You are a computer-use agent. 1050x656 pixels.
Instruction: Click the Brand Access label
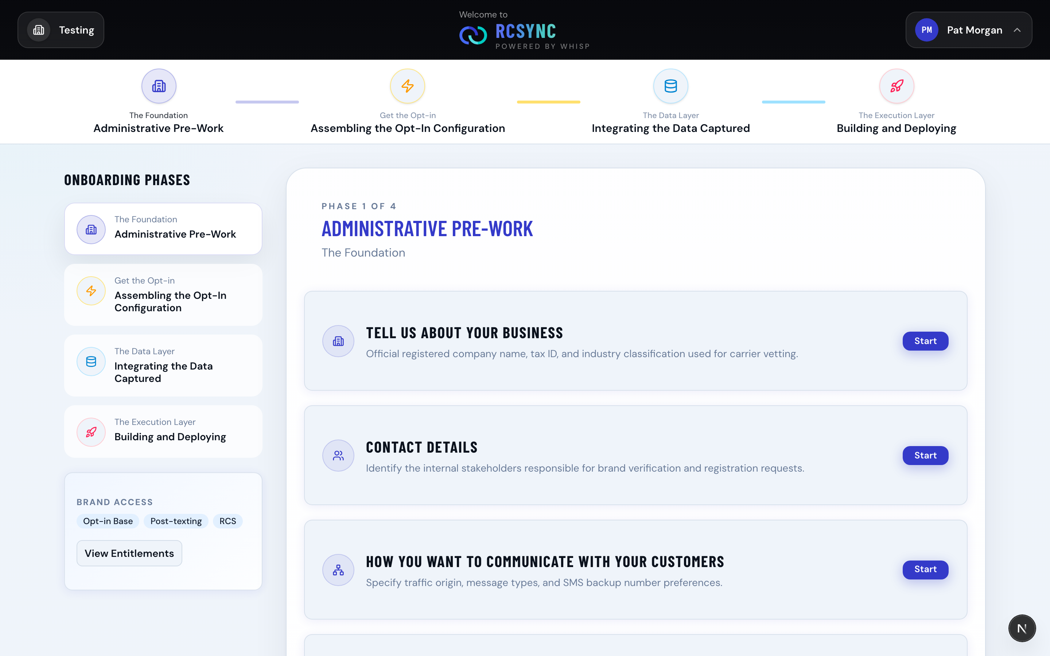tap(115, 502)
